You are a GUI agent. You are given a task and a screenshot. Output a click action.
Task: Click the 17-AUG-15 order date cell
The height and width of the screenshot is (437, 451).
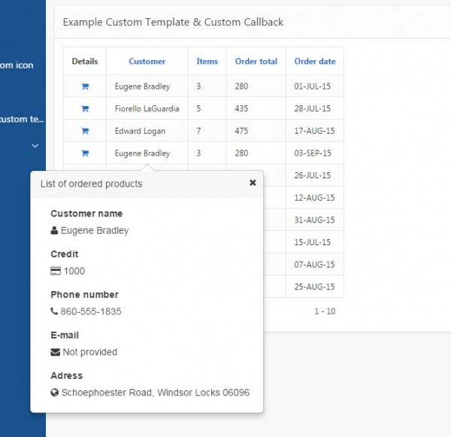[x=314, y=131]
